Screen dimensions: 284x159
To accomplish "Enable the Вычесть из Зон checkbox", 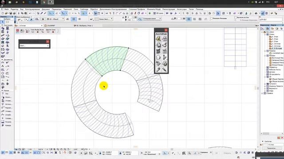I will (x=236, y=18).
